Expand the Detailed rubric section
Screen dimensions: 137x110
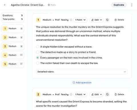[82, 72]
